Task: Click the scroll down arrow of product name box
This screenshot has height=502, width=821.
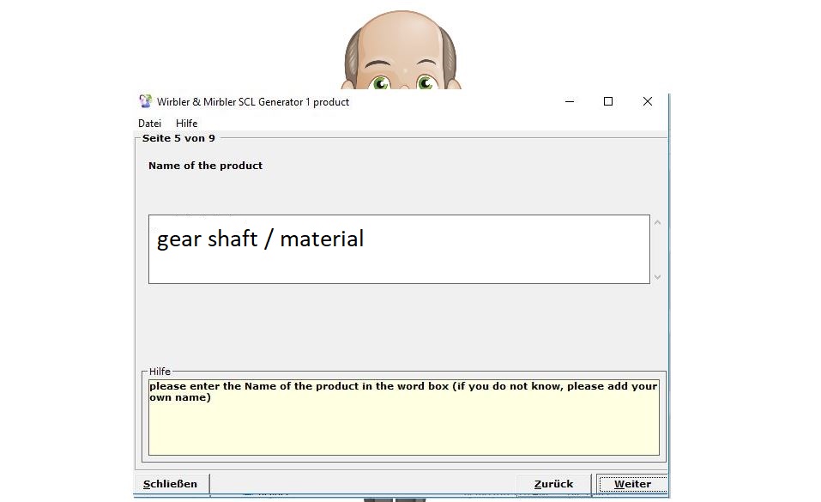Action: 658,276
